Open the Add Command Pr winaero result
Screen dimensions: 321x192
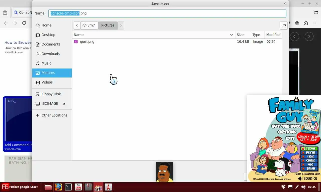coord(18,145)
